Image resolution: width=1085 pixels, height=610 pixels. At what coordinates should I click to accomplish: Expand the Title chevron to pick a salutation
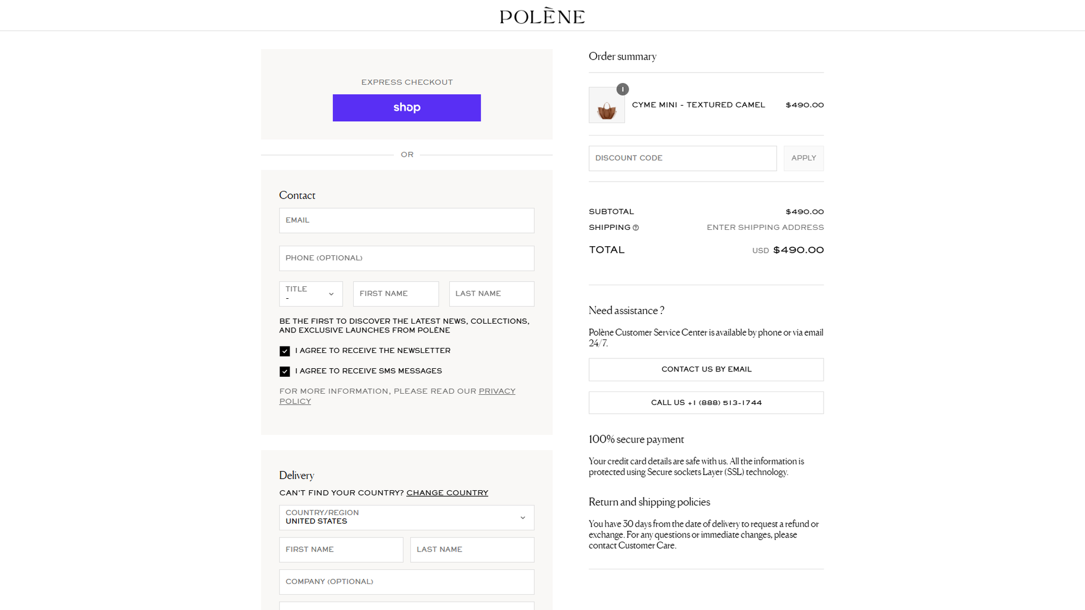(331, 293)
